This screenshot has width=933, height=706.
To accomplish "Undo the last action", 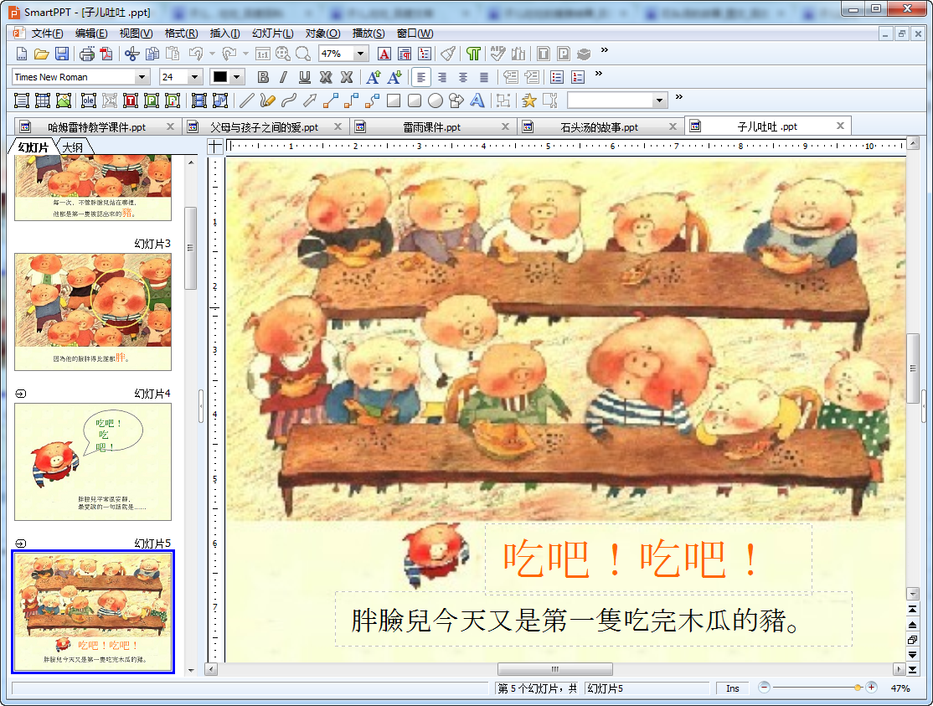I will coord(195,54).
